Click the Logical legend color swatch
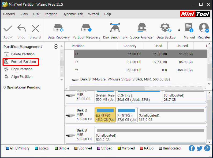213x158 pixels. 36,148
